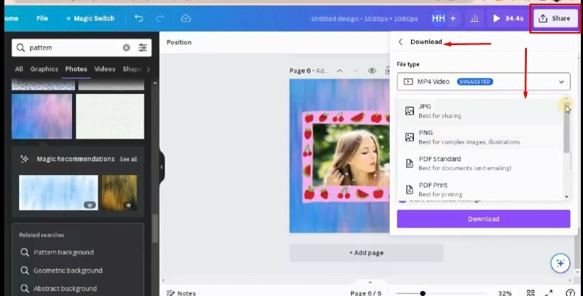Viewport: 583px width, 296px height.
Task: Click the file type list scrollbar thumb
Action: [567, 126]
